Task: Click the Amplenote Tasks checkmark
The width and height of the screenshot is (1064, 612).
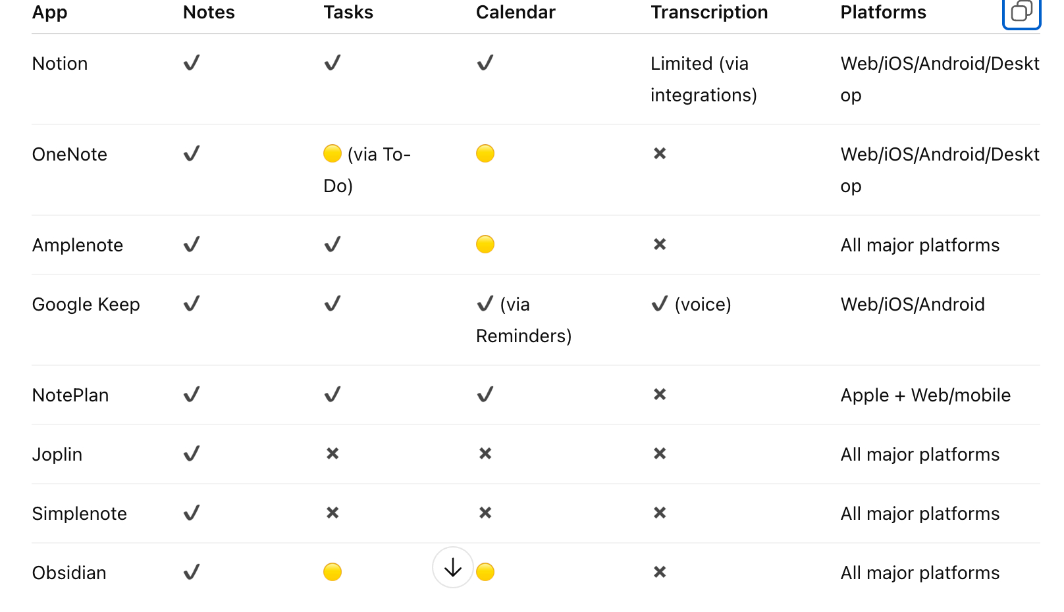Action: pyautogui.click(x=332, y=245)
